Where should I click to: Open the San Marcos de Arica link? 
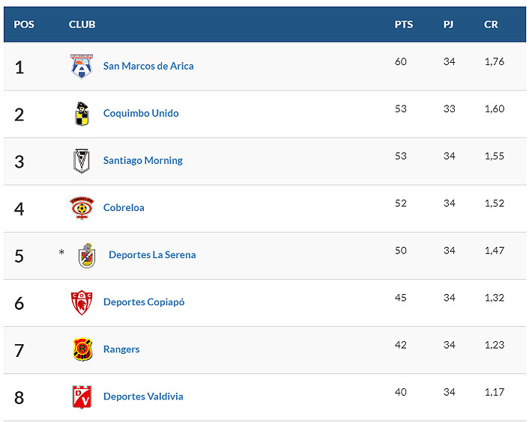click(148, 66)
